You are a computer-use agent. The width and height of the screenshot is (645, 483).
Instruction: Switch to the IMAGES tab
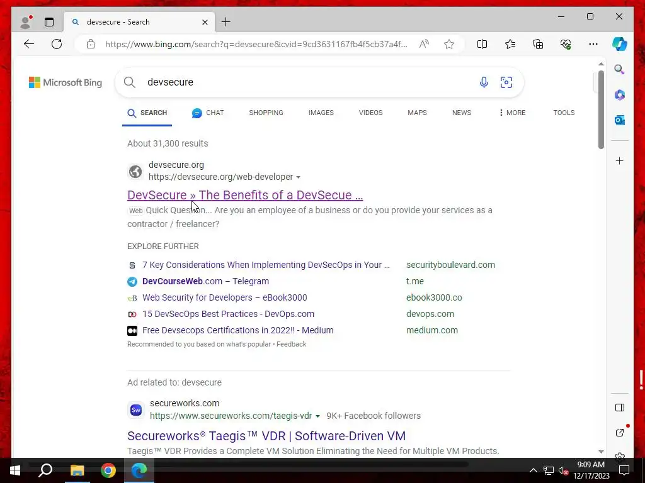321,113
